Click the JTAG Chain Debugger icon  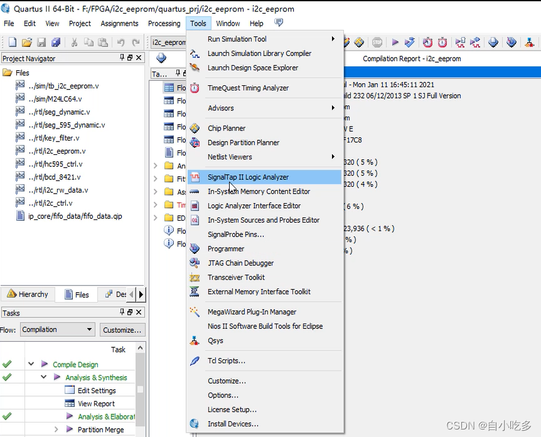point(195,263)
